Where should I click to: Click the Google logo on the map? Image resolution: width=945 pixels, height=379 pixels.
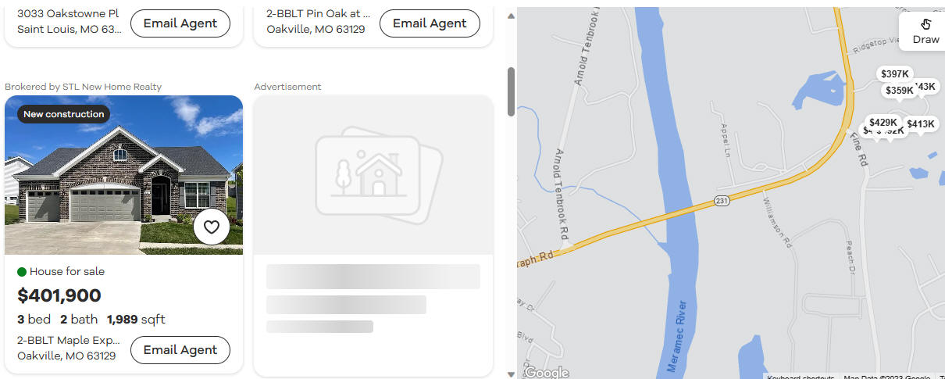click(x=546, y=373)
